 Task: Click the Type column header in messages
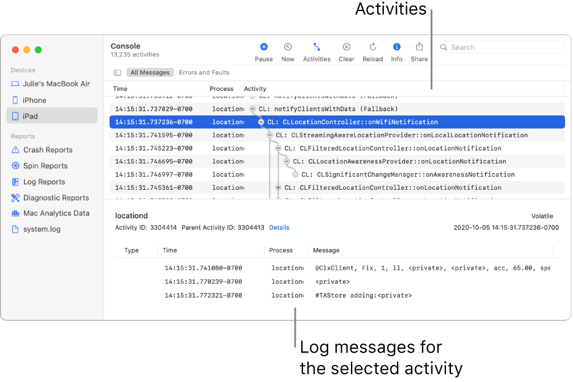tap(131, 251)
